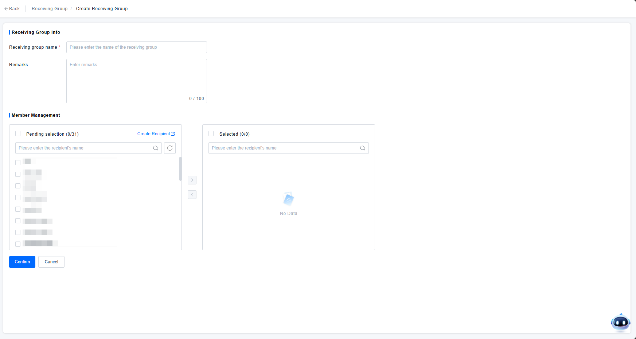
Task: Check the first recipient in pending list
Action: (x=18, y=163)
